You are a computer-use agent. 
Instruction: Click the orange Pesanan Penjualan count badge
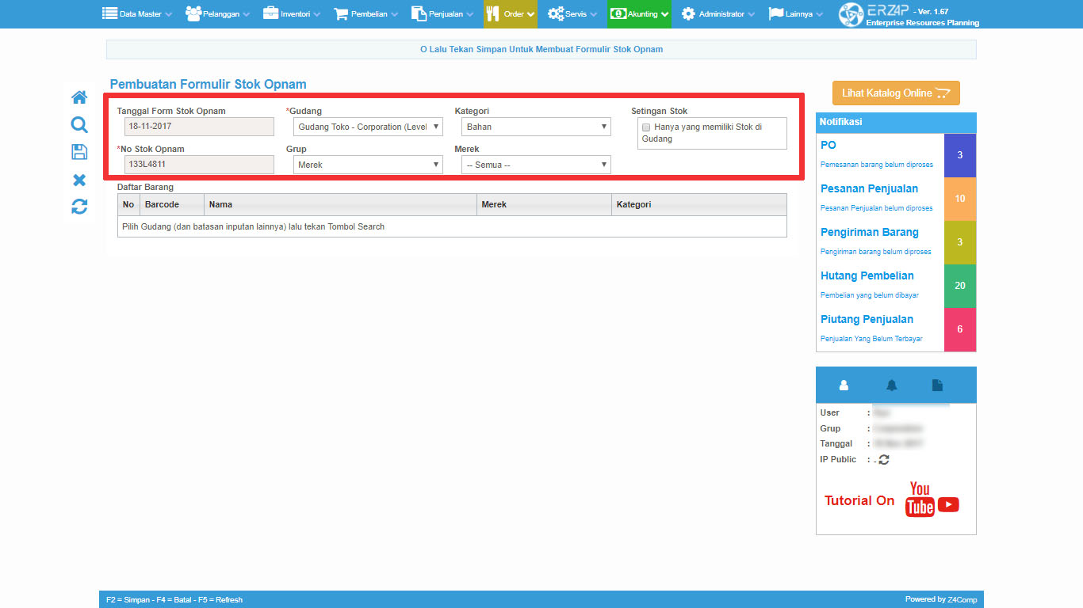960,199
